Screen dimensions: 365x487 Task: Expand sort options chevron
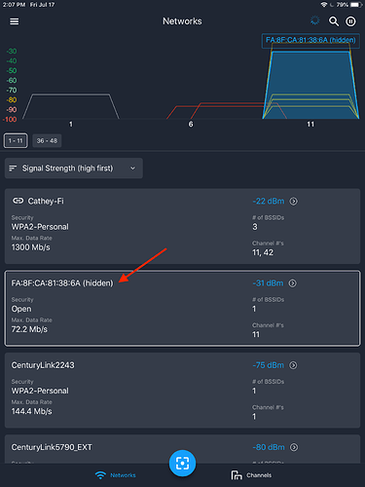click(132, 169)
